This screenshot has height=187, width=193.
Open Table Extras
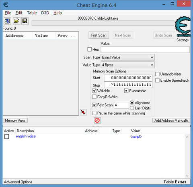click(x=175, y=182)
